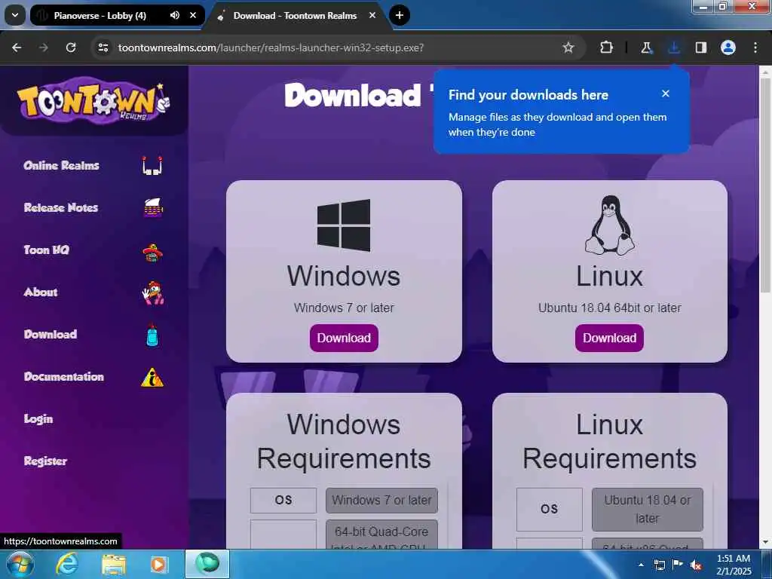Select the Download - Toontown Realms tab
Viewport: 772px width, 579px height.
295,15
